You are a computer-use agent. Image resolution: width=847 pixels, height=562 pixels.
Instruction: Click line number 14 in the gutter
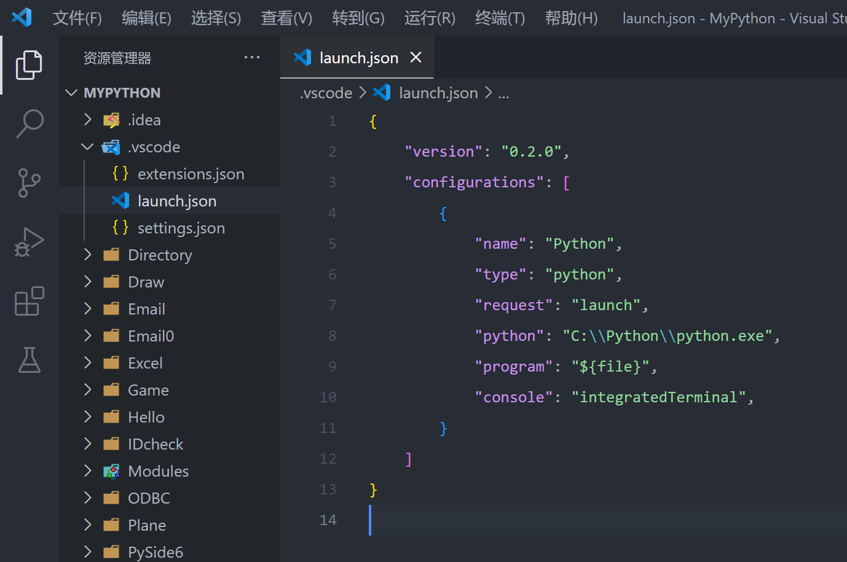click(328, 520)
